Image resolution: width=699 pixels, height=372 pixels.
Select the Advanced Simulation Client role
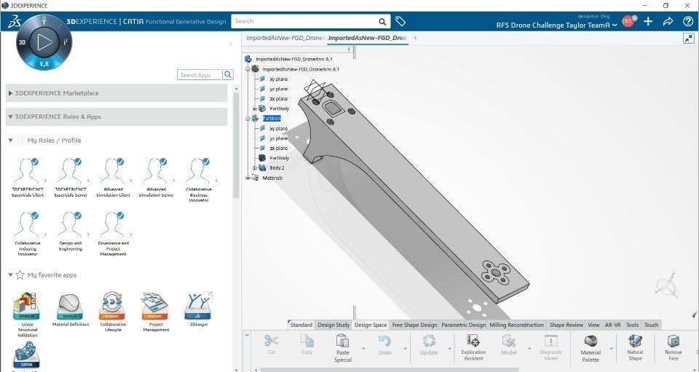[113, 178]
